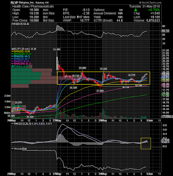Click the 2.0M volume axis label
The image size is (173, 176).
pyautogui.click(x=7, y=96)
